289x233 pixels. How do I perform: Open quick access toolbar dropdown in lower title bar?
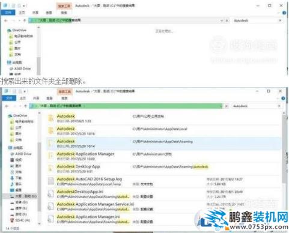click(25, 91)
